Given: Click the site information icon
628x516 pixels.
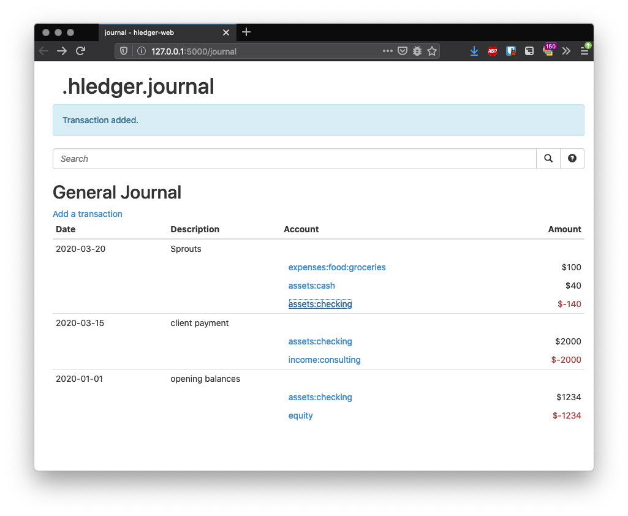Looking at the screenshot, I should pos(142,51).
